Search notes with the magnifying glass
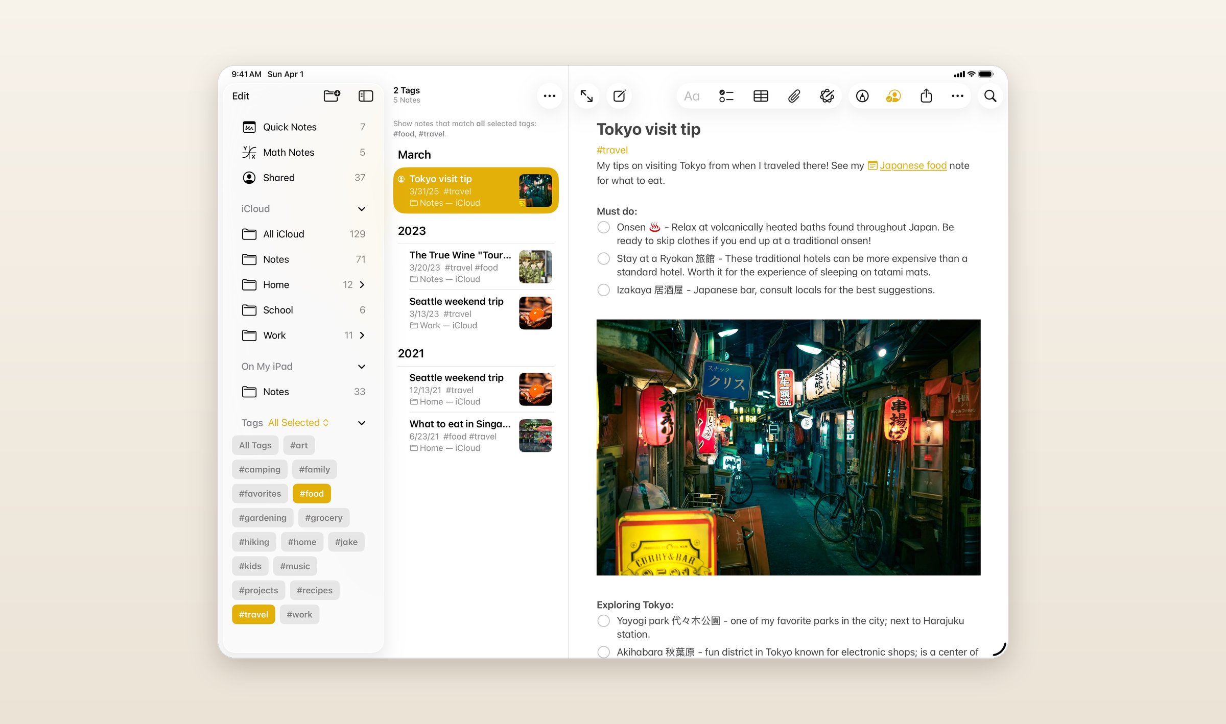 point(990,96)
